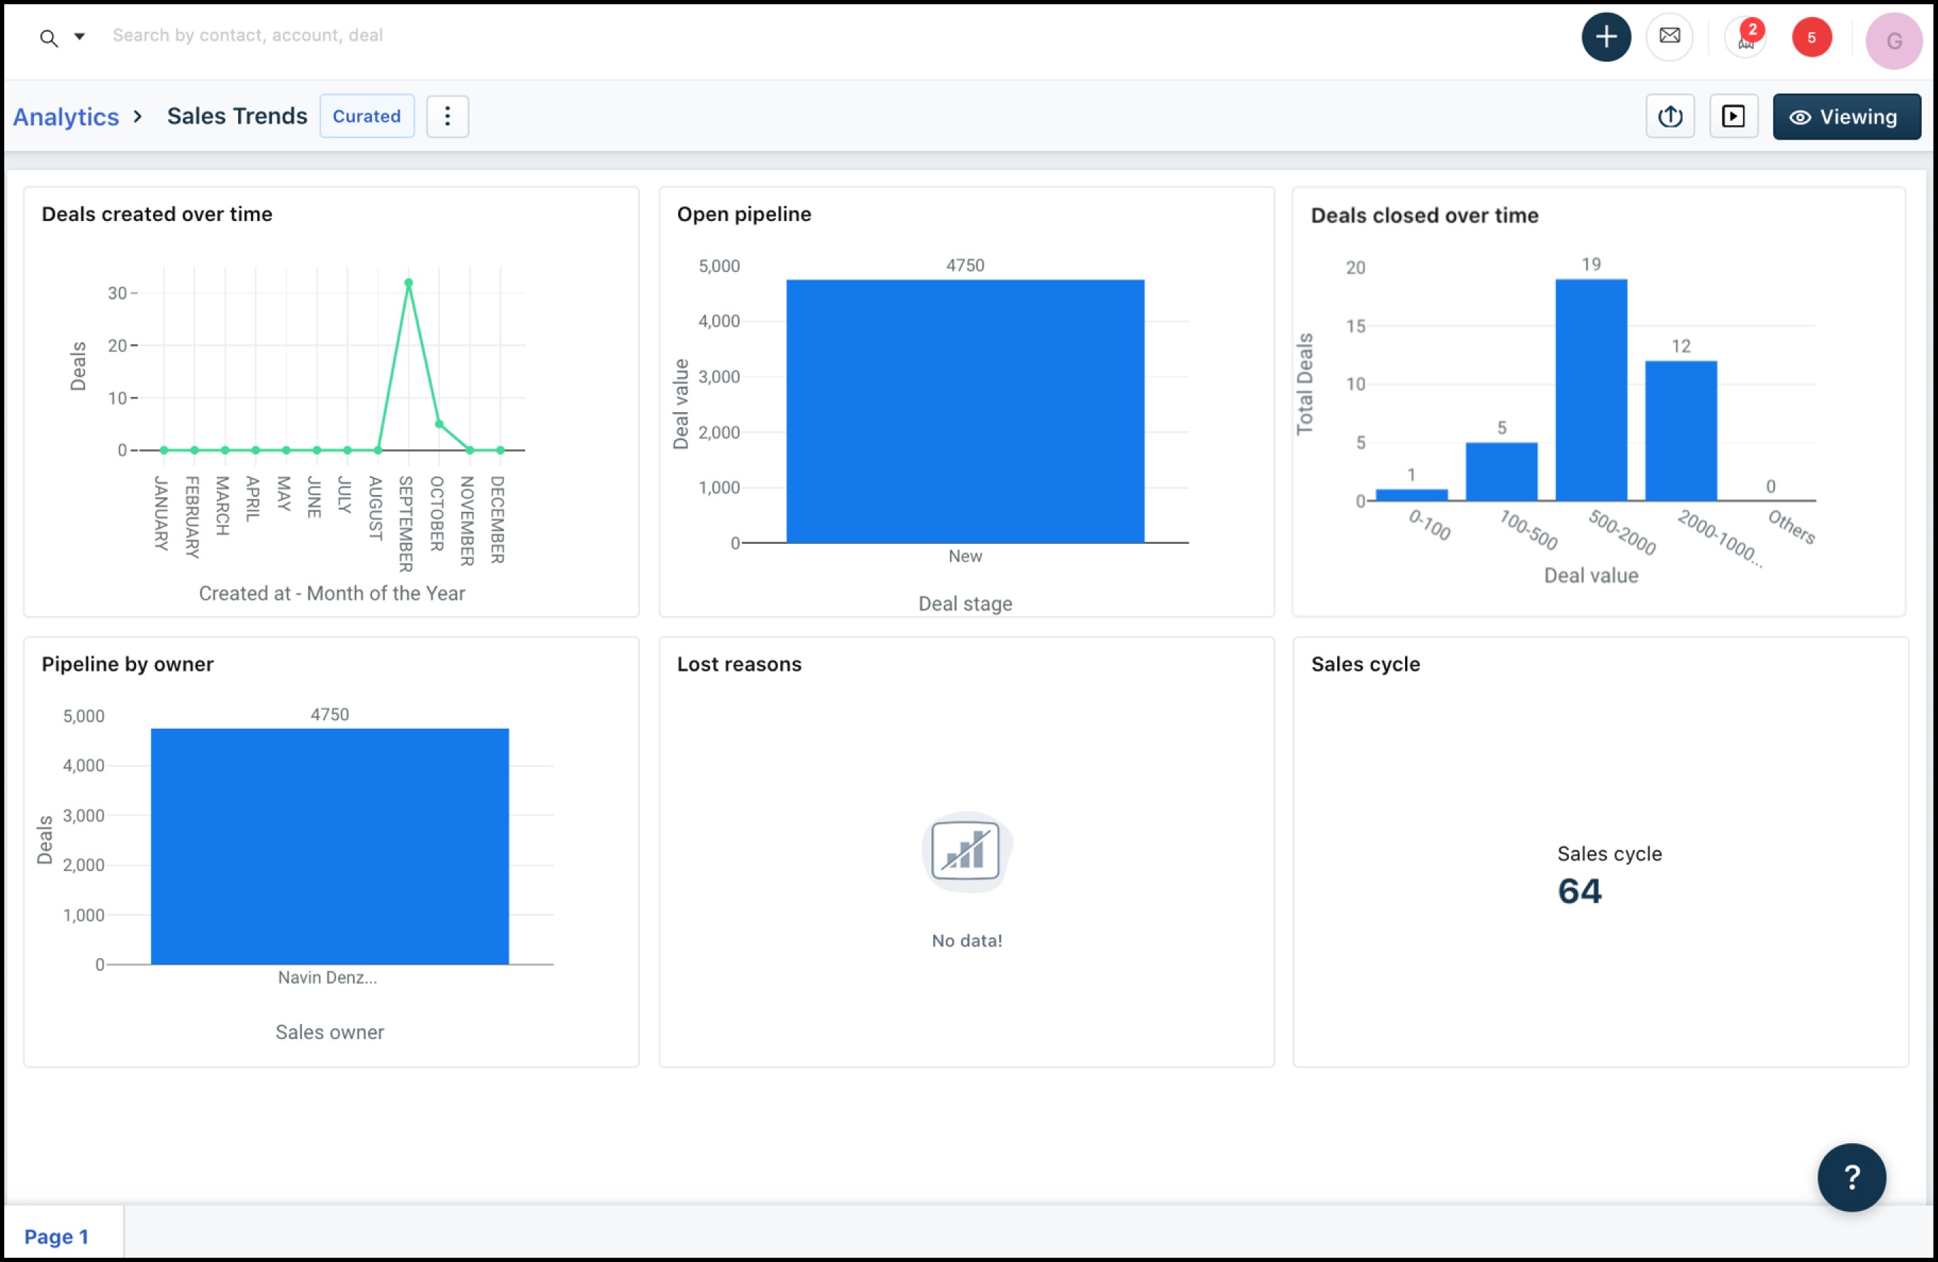Click the Lost reasons widget title
The height and width of the screenshot is (1262, 1938).
pos(738,664)
